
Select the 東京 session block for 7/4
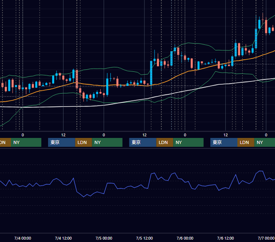click(x=61, y=142)
